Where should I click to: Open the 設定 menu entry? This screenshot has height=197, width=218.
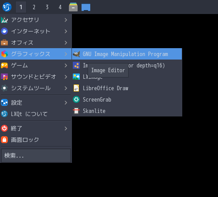click(x=36, y=102)
